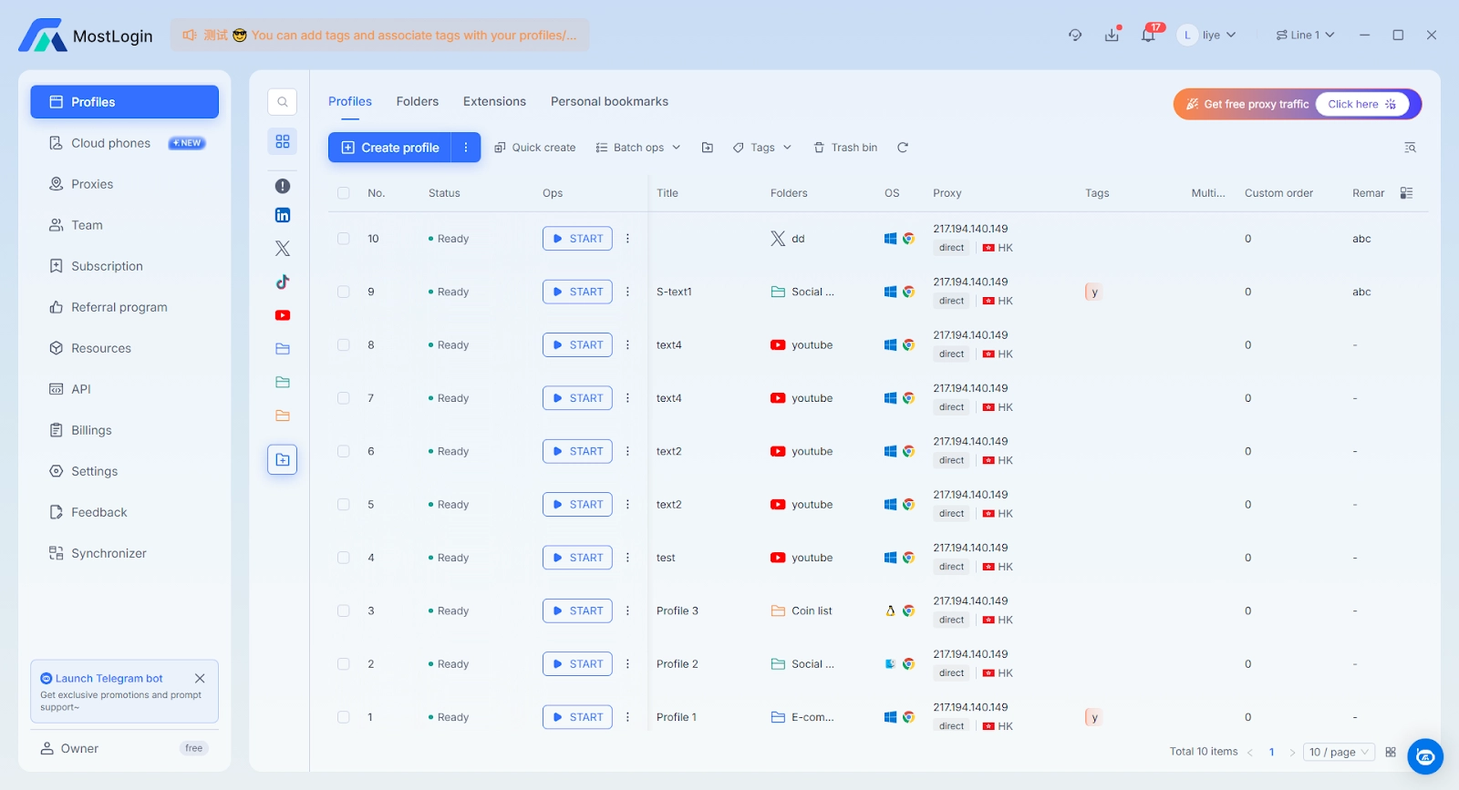Click the notification bell icon
1459x790 pixels.
coord(1148,36)
